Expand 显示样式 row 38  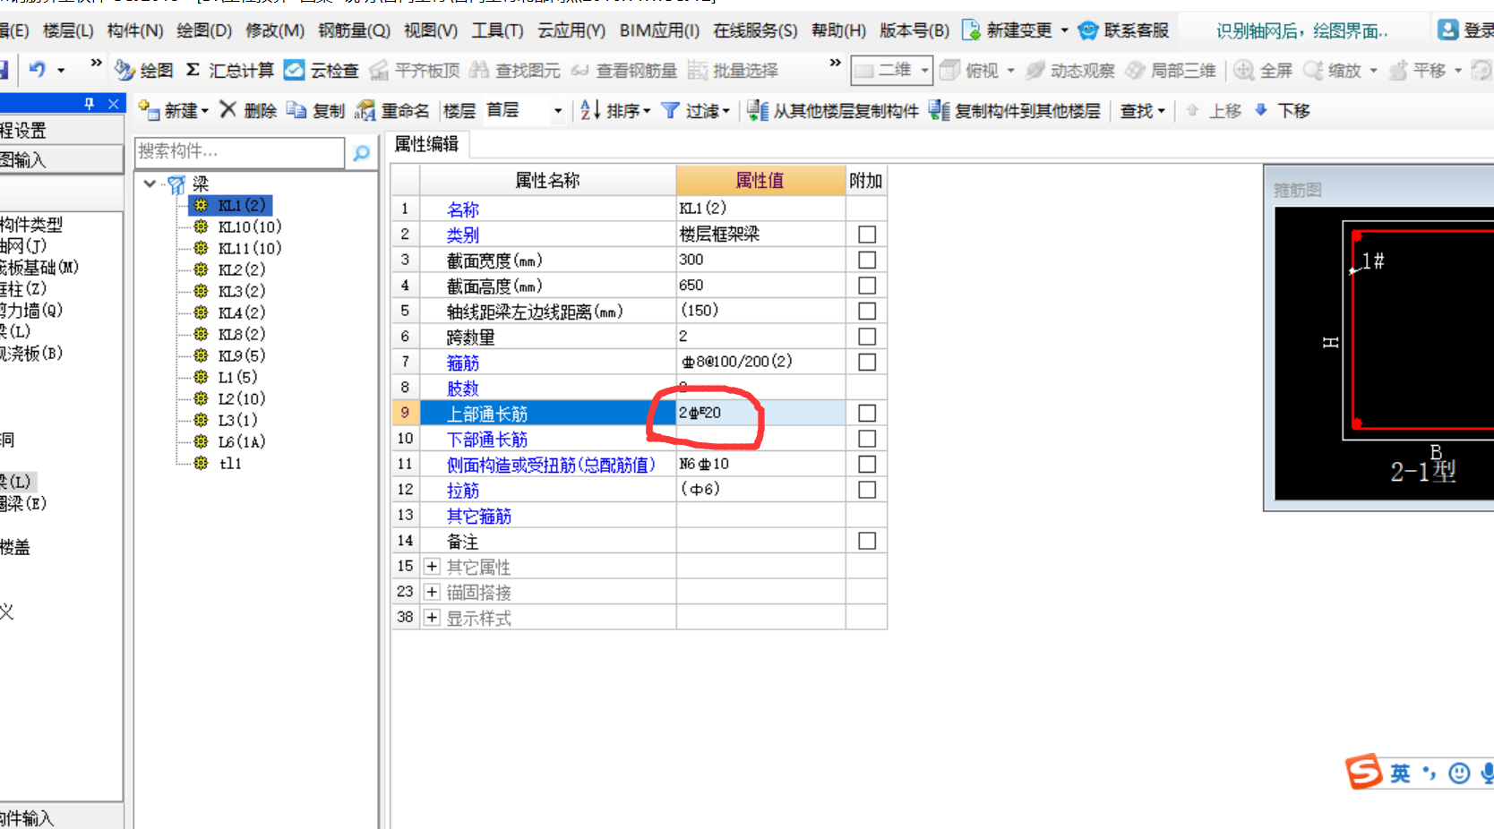tap(432, 618)
